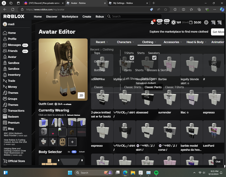Click the Get More button
The height and width of the screenshot is (177, 226).
218,32
